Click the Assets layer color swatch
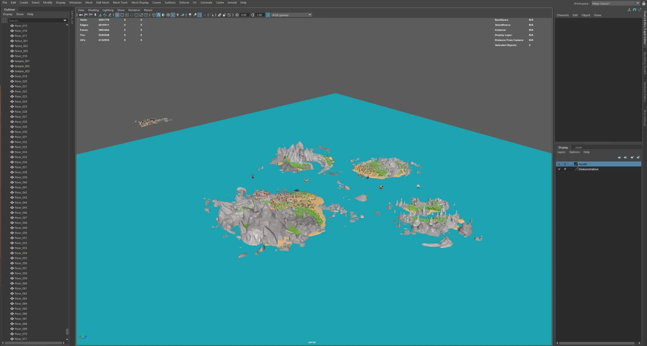This screenshot has width=647, height=346. point(576,164)
